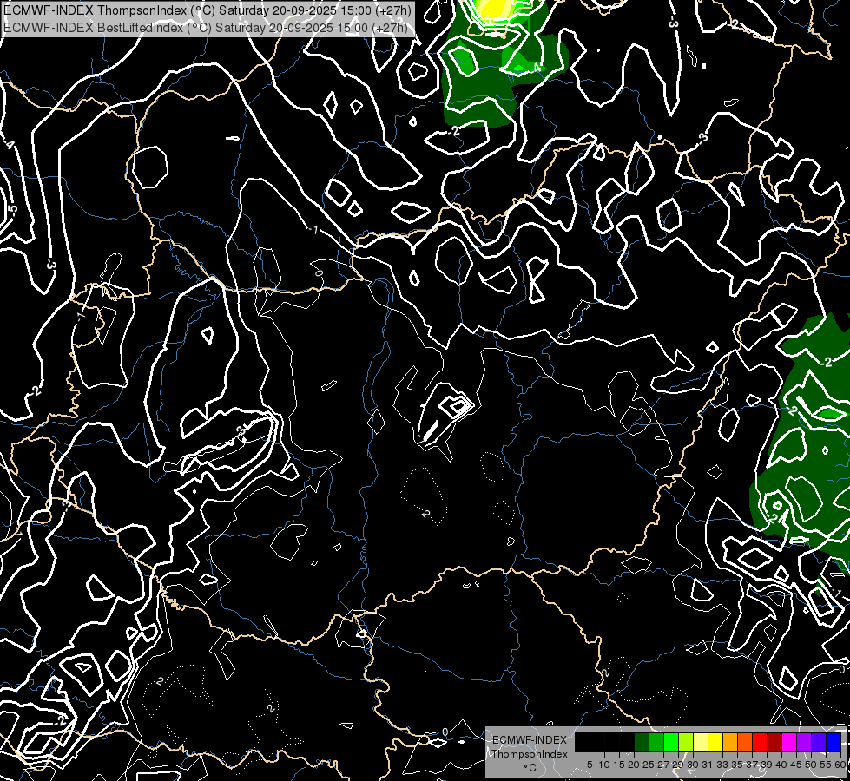Click the -5 contour label at far left

(13, 210)
